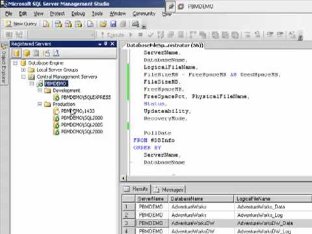Click the ServerName column header
Screen dimensions: 312x234
pos(151,199)
